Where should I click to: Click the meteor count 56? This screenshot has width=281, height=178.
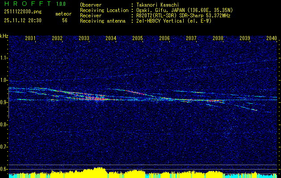click(65, 20)
